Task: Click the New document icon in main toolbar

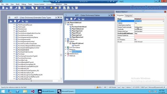Action: pos(3,8)
